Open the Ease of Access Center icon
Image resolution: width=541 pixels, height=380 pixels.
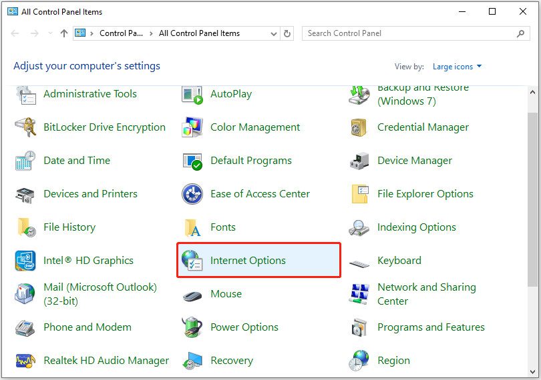click(x=192, y=194)
